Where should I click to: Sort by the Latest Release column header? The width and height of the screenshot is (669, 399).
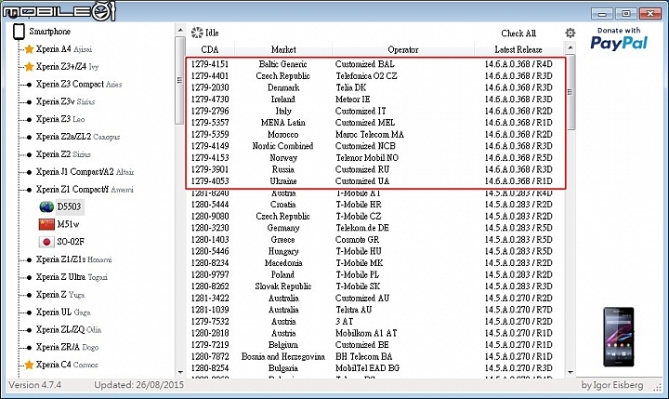point(518,49)
